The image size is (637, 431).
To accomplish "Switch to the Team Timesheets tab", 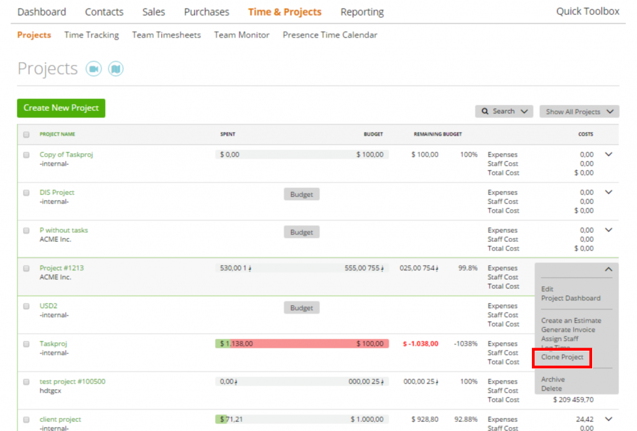I will tap(166, 35).
